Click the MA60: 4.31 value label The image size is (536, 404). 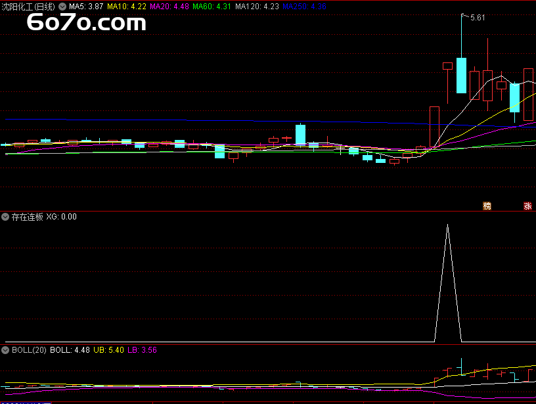pyautogui.click(x=212, y=7)
